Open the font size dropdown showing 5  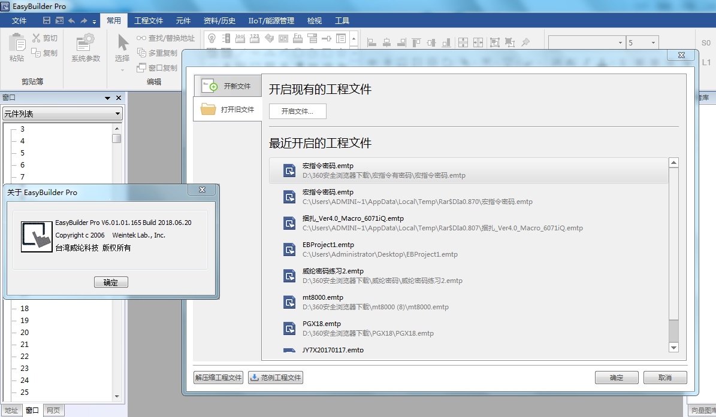tap(652, 43)
